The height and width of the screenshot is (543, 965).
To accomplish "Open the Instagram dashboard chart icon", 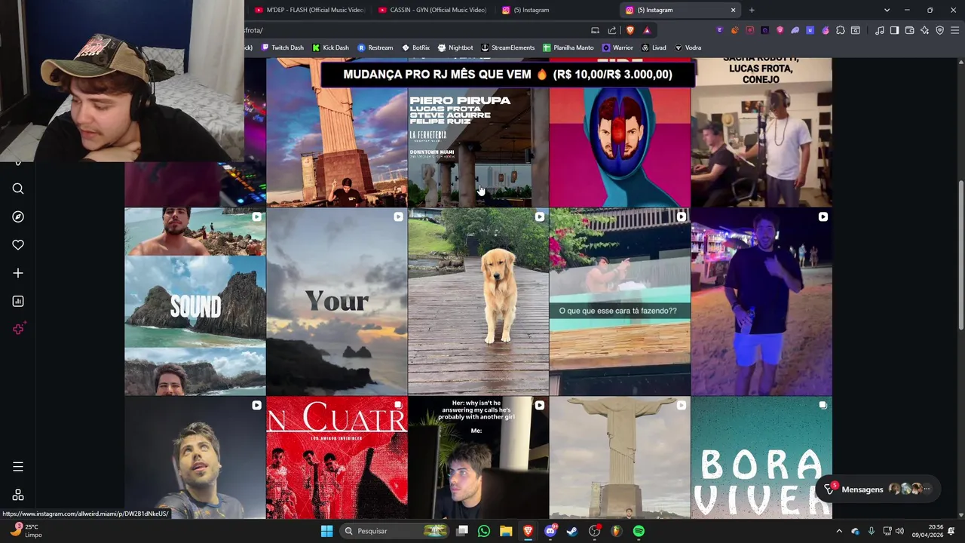I will [18, 301].
